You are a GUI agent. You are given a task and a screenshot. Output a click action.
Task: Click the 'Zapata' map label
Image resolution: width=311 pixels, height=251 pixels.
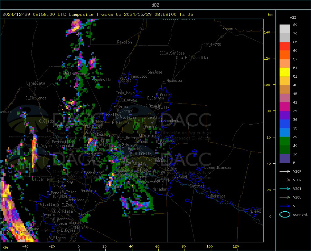click(85, 215)
